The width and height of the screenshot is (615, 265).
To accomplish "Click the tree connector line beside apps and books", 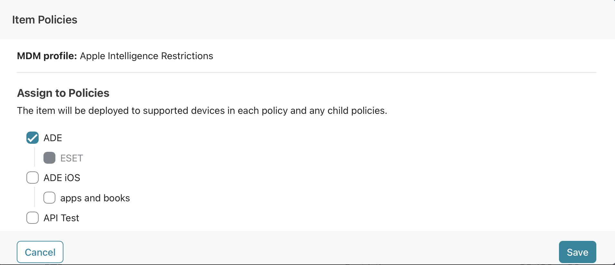I will tap(34, 196).
